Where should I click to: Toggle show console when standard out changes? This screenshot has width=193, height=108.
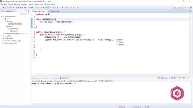point(172,78)
